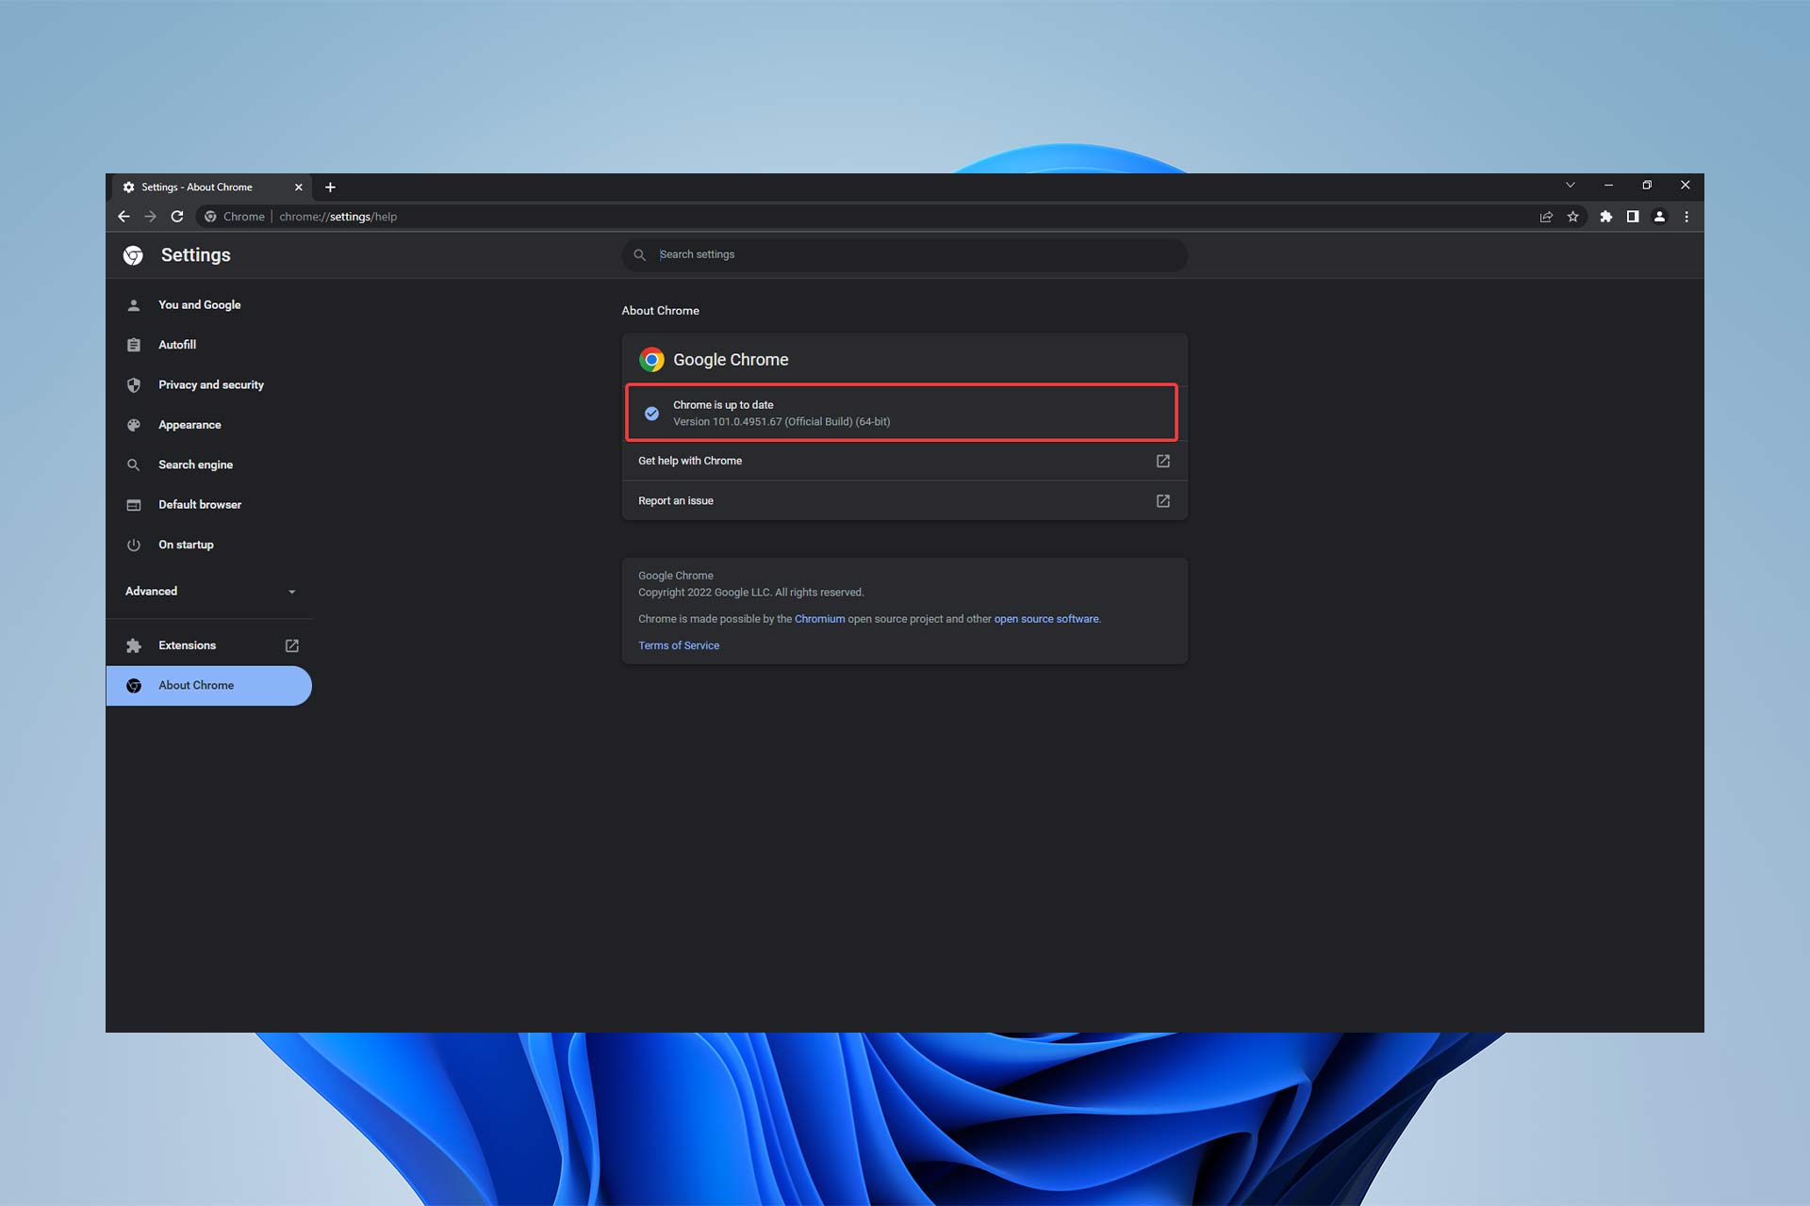Click the address bar URL chrome://settings/help
This screenshot has width=1810, height=1206.
click(x=338, y=217)
